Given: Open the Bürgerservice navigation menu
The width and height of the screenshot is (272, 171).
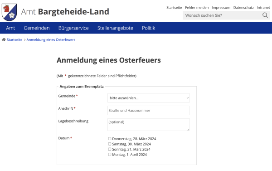Looking at the screenshot, I should pos(73,28).
